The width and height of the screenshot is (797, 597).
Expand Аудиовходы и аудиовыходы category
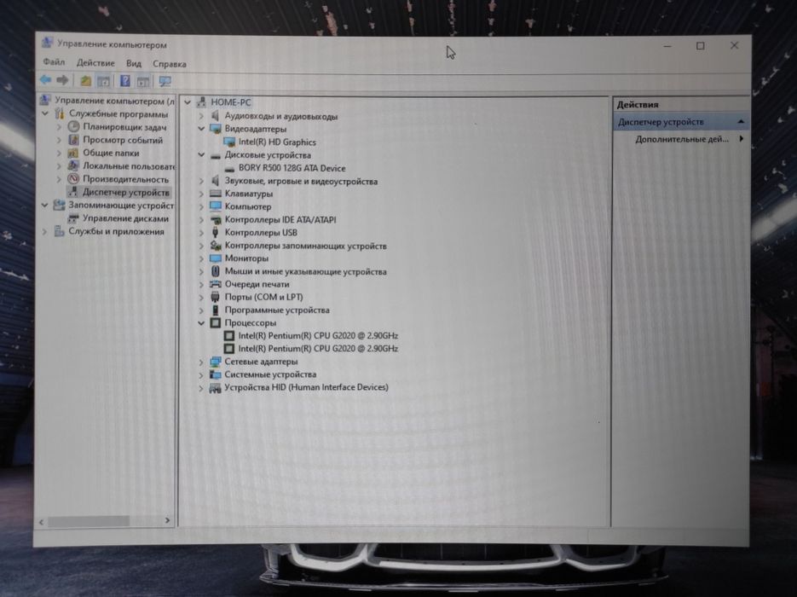[201, 116]
